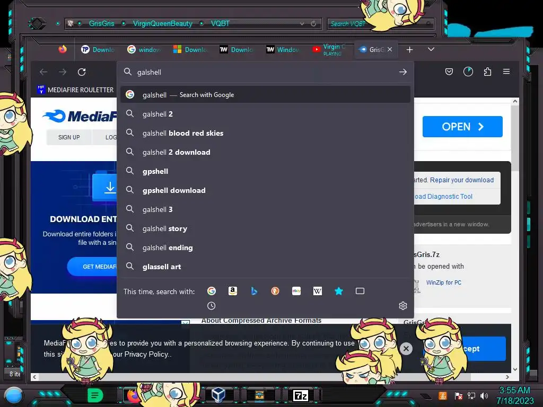This screenshot has width=543, height=407.
Task: Open the treasure chest taskbar app
Action: [259, 395]
